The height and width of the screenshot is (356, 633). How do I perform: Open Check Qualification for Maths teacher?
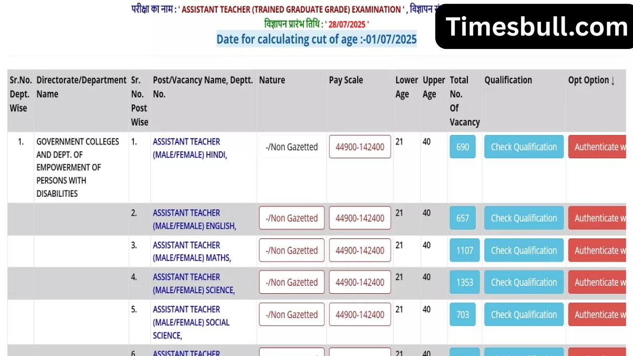click(524, 250)
